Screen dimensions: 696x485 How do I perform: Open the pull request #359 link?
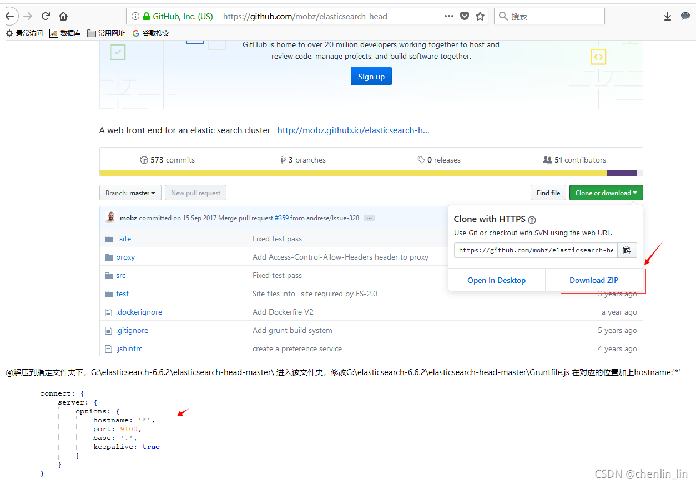click(x=281, y=218)
